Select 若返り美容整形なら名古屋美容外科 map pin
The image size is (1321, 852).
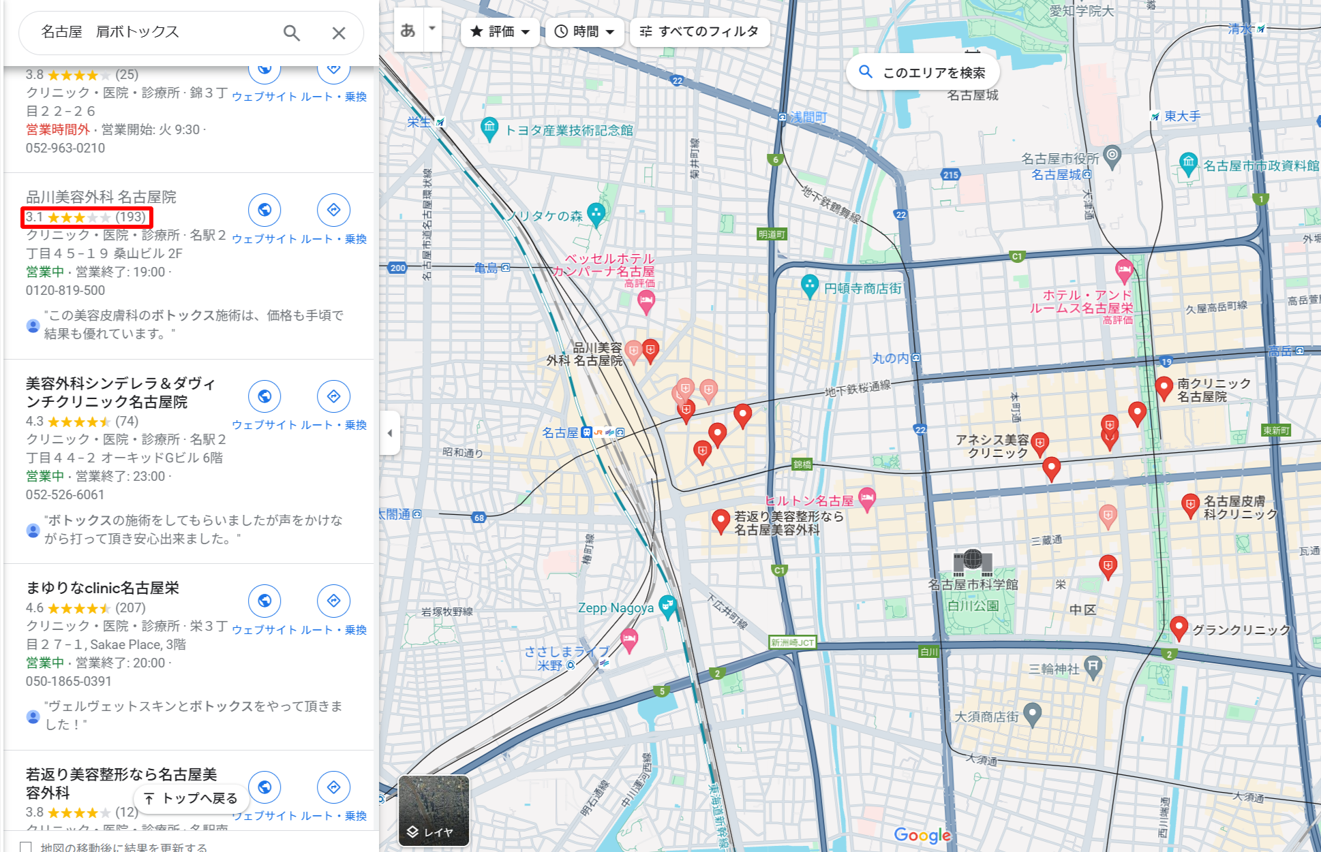click(720, 521)
